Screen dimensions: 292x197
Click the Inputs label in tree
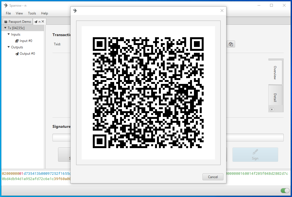tap(16, 34)
